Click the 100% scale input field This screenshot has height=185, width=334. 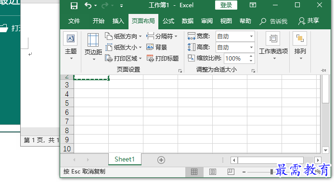[236, 59]
